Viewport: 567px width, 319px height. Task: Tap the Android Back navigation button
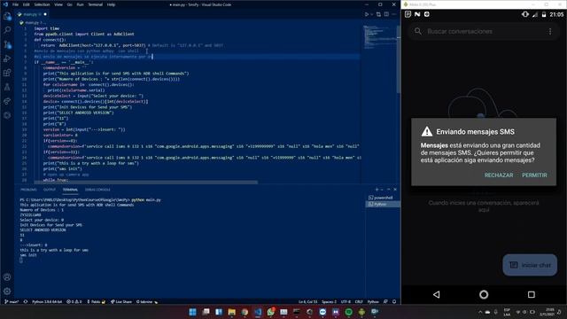pos(437,294)
